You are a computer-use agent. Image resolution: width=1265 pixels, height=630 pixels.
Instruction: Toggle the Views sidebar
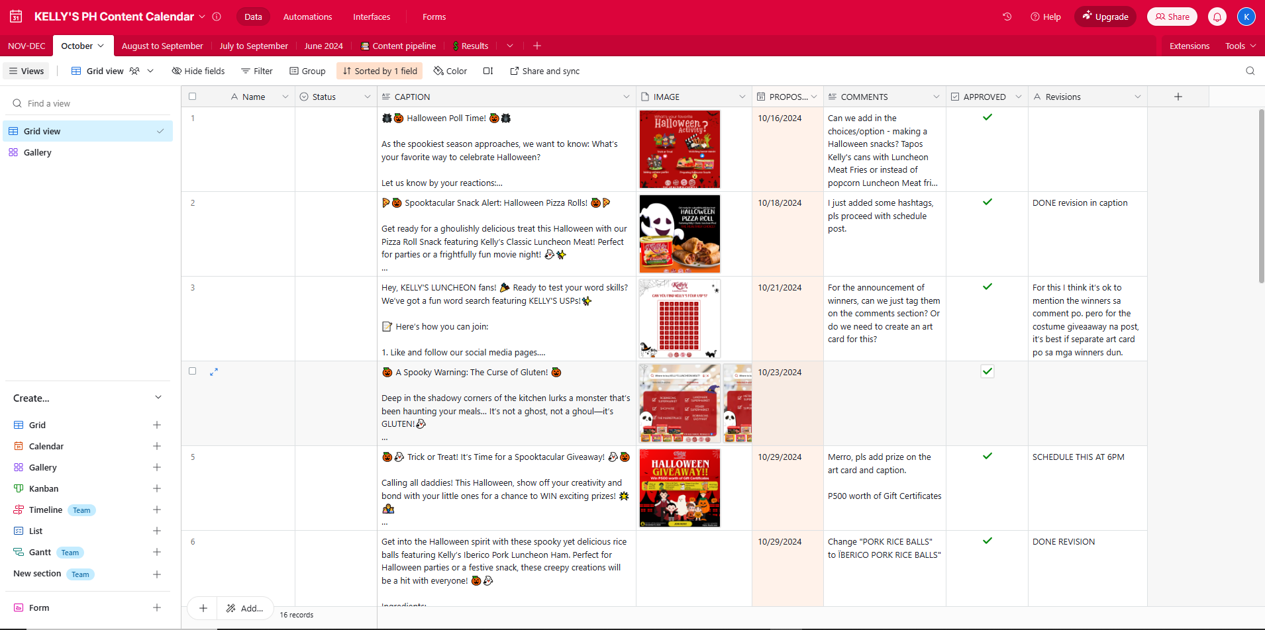tap(26, 71)
